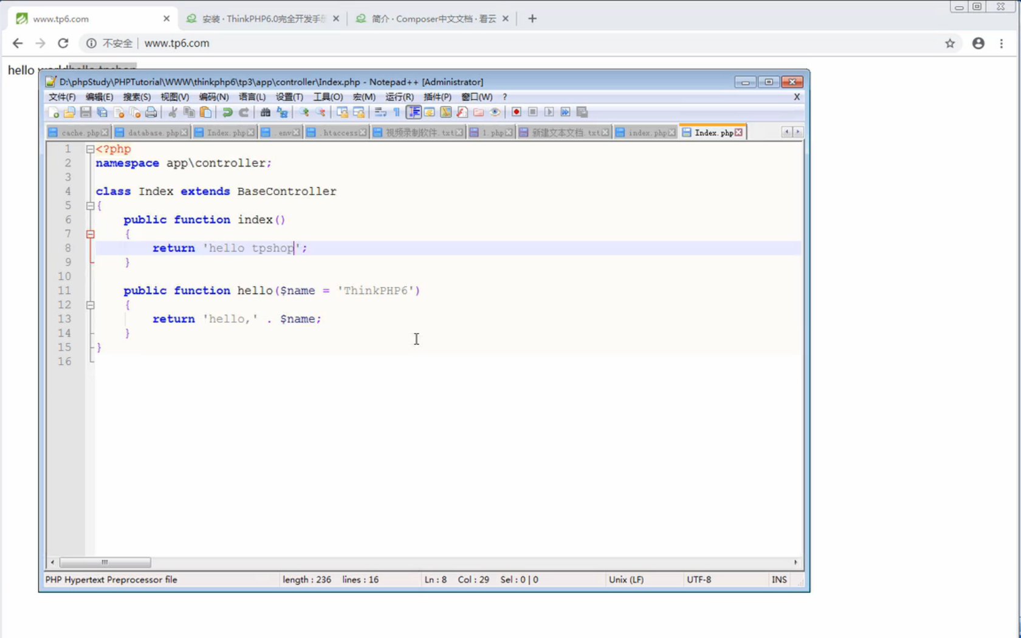The image size is (1021, 638).
Task: Toggle the Synchronize Vertical Scrolling icon
Action: point(343,112)
